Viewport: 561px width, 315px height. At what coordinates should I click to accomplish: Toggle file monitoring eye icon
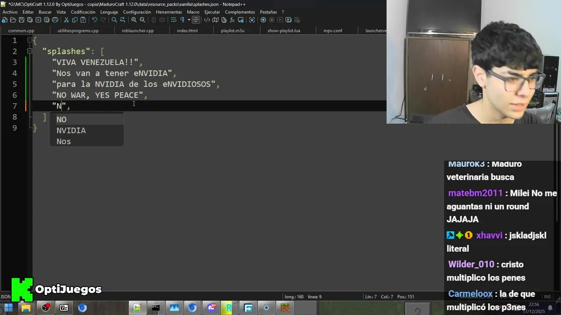[252, 20]
